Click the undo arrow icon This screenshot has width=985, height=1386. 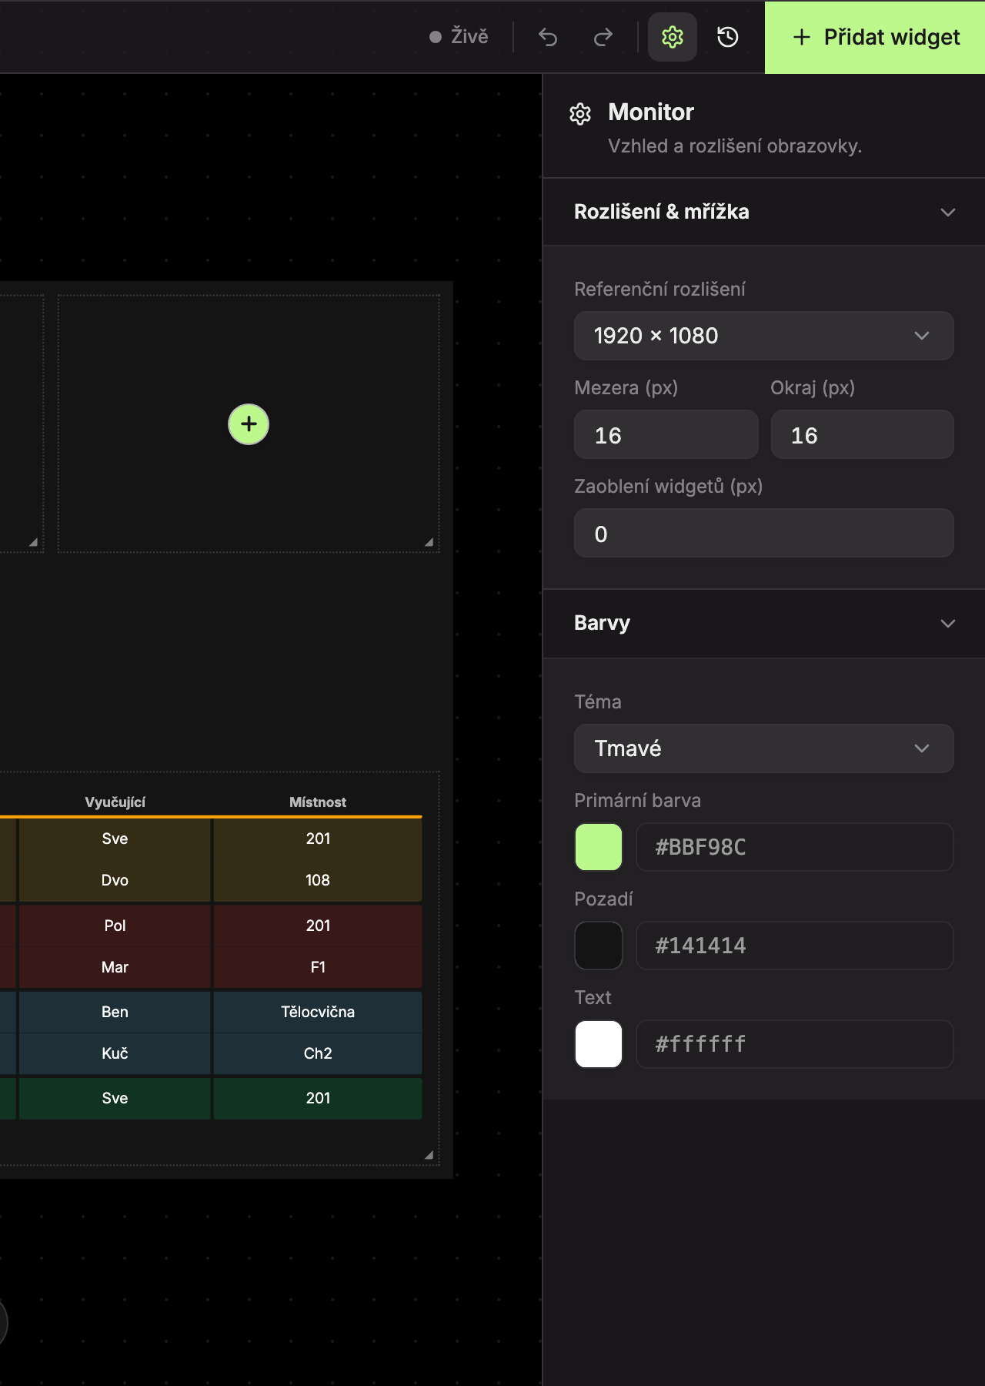pos(548,37)
